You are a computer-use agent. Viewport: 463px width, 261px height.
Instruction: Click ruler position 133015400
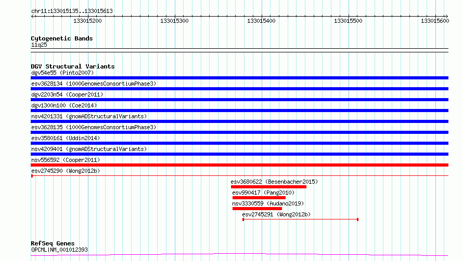click(261, 21)
